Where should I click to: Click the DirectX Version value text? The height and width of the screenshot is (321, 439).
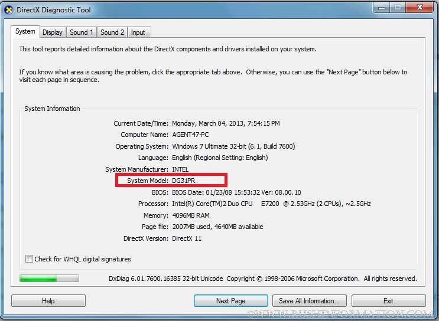(187, 238)
